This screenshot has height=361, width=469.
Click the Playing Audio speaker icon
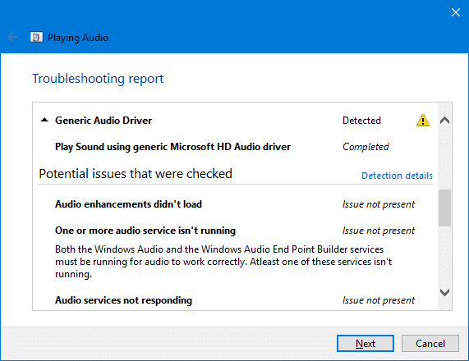(x=36, y=38)
